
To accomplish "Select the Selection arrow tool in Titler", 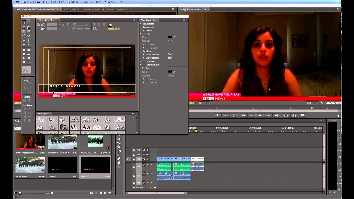I will tap(24, 22).
